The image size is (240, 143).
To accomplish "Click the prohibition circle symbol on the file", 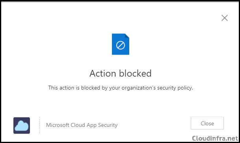I will 121,45.
